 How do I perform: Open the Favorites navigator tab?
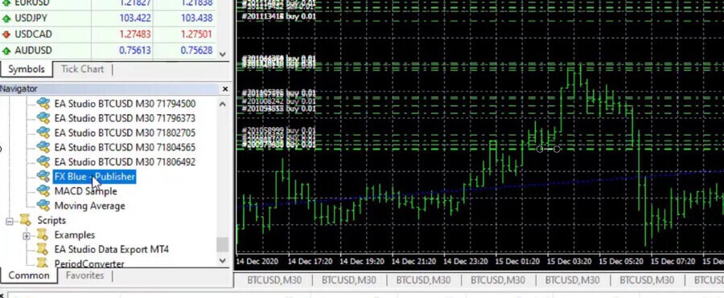tap(84, 276)
